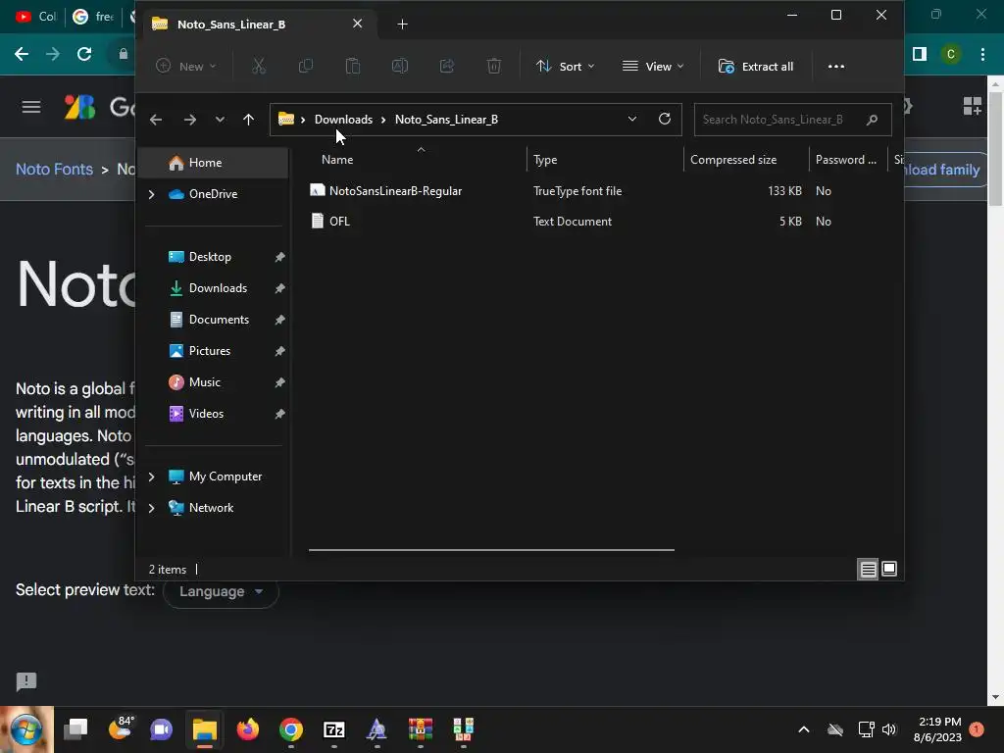Expand the OneDrive tree node

tap(151, 194)
